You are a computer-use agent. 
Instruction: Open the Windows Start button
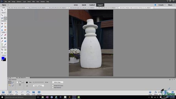coord(2,97)
